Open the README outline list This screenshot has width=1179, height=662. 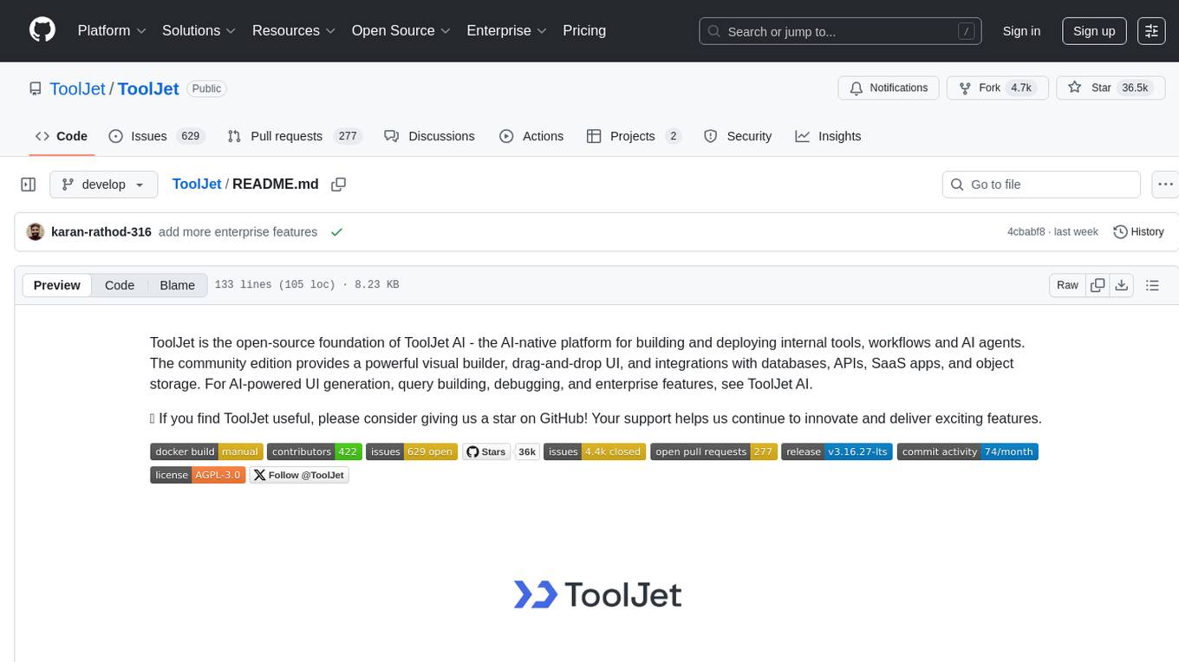click(x=1152, y=285)
